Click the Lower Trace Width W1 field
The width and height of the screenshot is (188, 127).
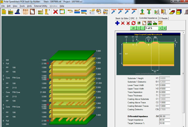(x=164, y=85)
